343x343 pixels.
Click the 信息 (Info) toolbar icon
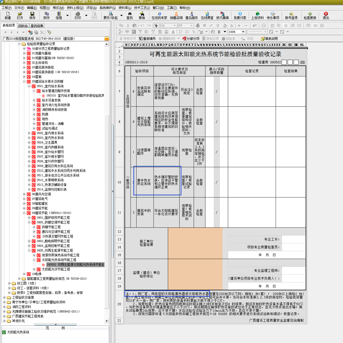[x=59, y=15]
